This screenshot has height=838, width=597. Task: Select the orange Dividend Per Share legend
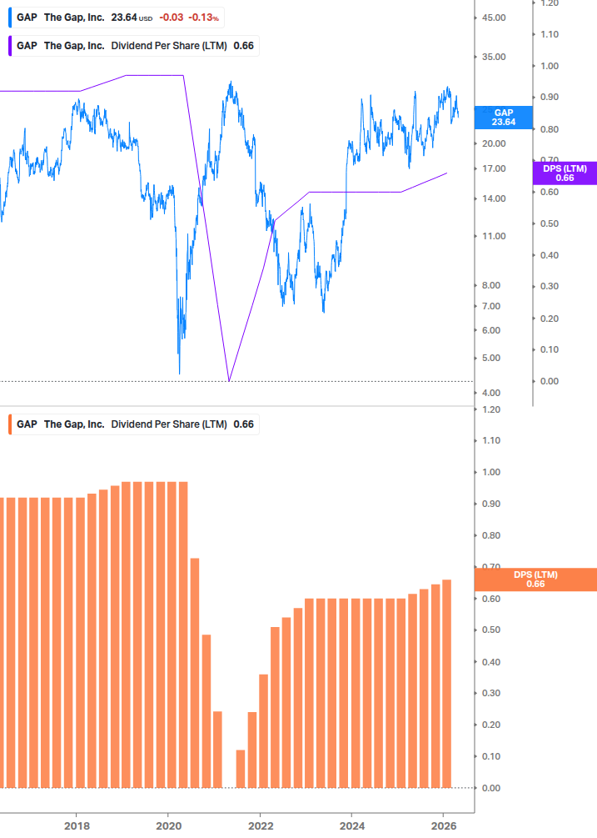(133, 424)
